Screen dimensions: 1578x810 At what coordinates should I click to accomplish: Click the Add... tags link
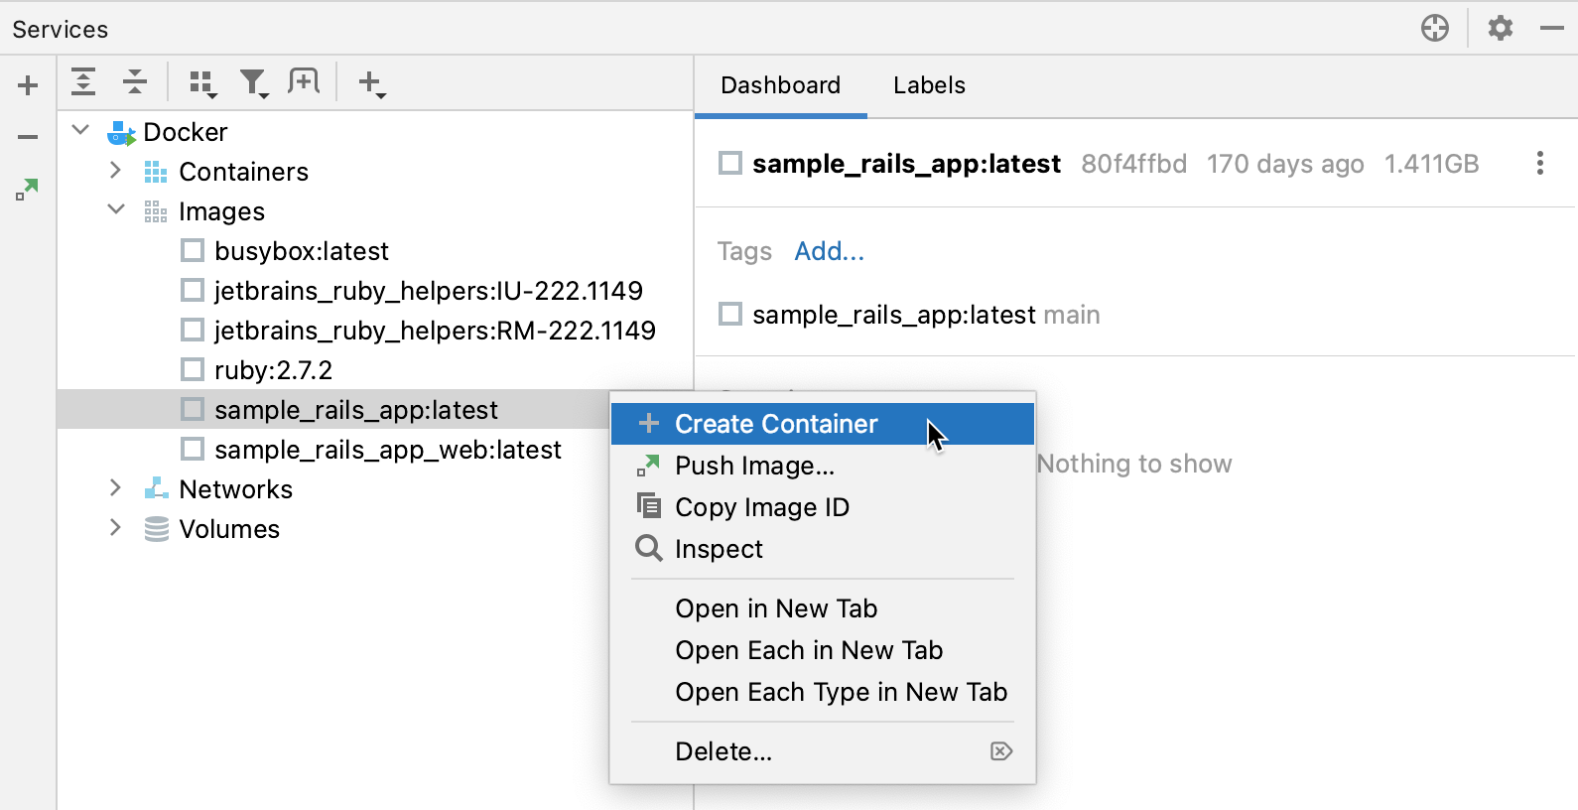[x=829, y=251]
